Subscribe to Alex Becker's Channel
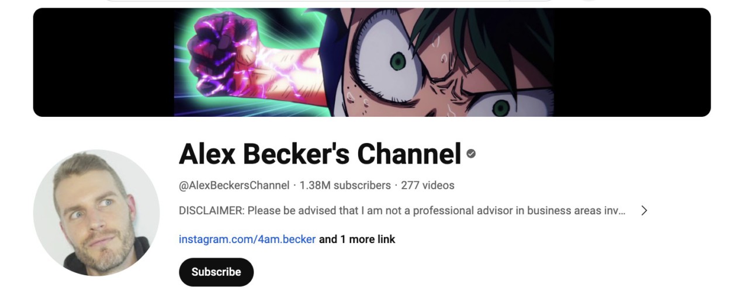 (216, 272)
